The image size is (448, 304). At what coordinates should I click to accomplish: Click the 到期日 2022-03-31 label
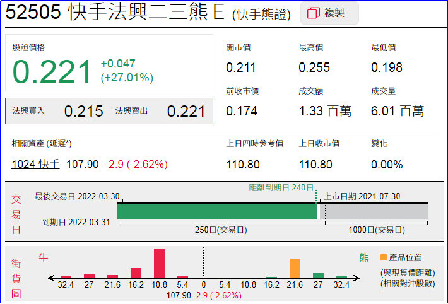(x=76, y=222)
